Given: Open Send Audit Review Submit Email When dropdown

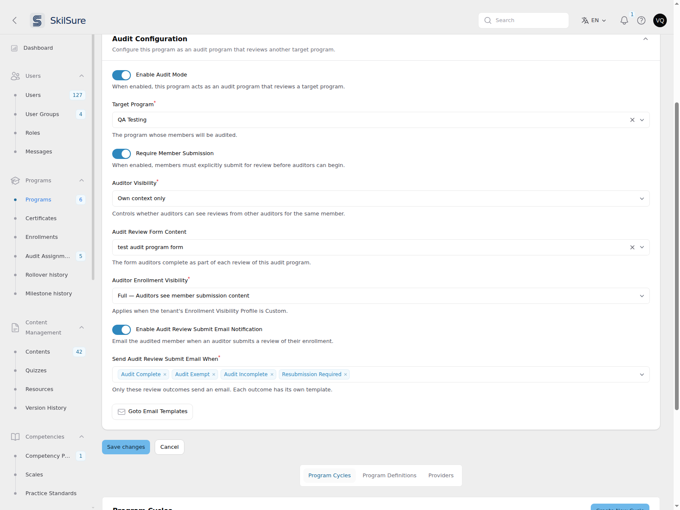Looking at the screenshot, I should click(x=381, y=374).
